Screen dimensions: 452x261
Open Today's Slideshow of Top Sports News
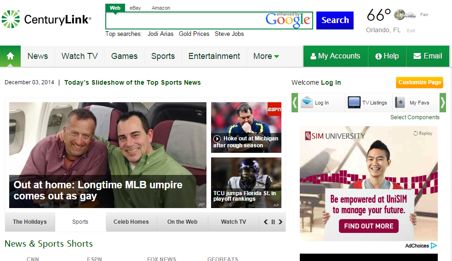pos(132,82)
